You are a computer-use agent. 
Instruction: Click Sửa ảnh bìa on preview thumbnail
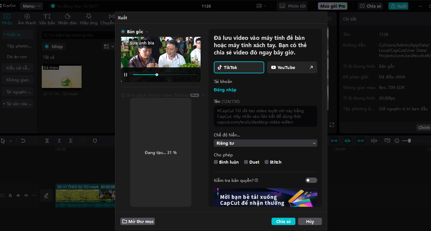[x=139, y=43]
